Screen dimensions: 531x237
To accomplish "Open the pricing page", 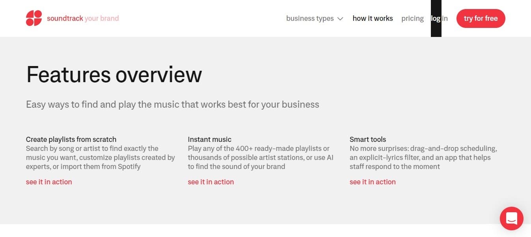I will (412, 18).
